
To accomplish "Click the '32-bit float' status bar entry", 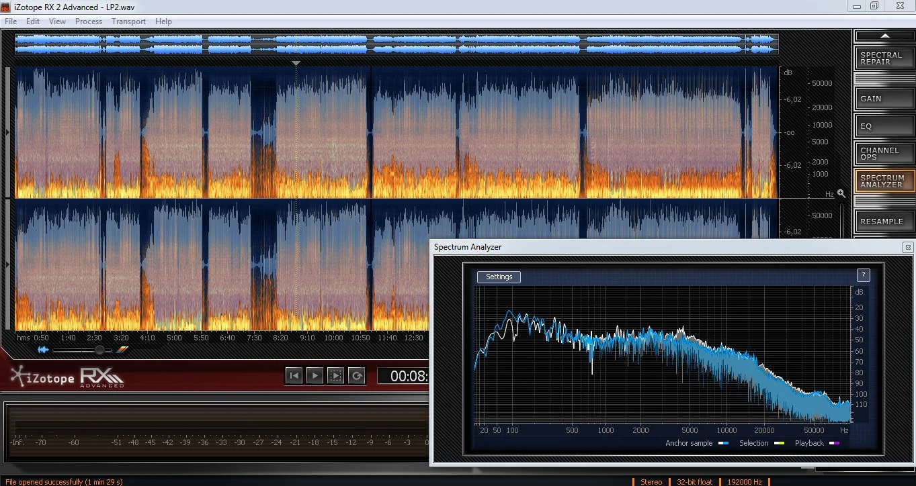I will (x=694, y=482).
